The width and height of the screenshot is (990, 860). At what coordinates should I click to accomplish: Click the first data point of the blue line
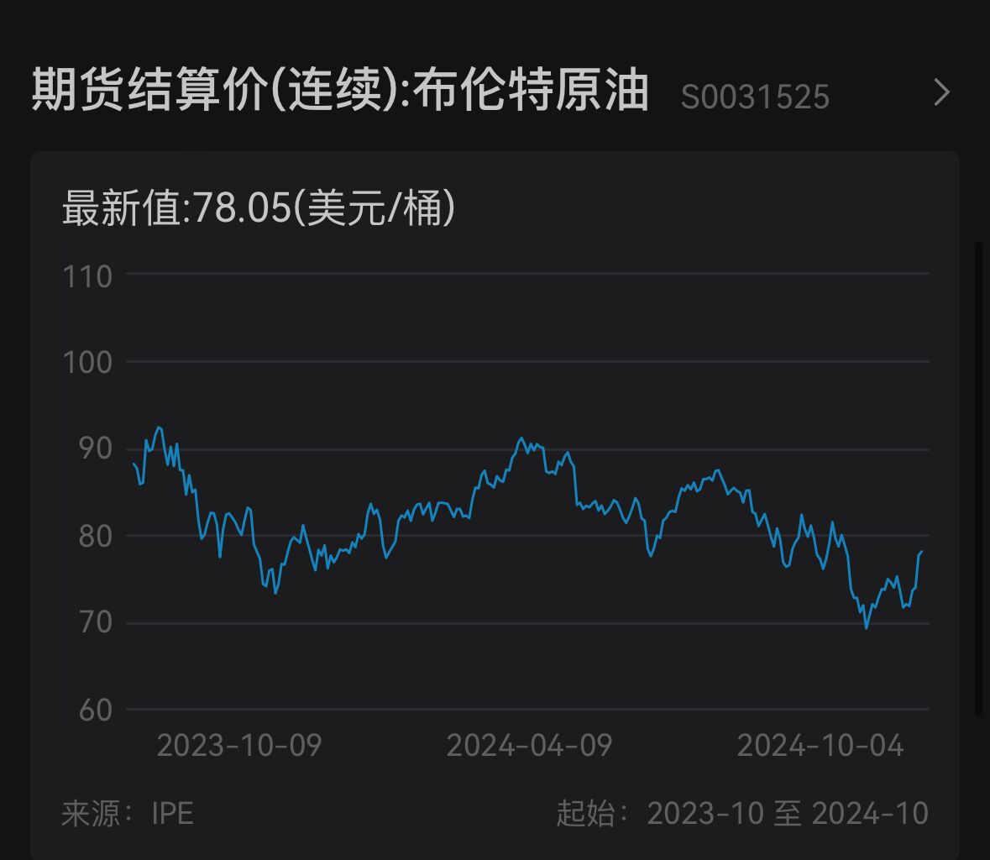pyautogui.click(x=134, y=464)
